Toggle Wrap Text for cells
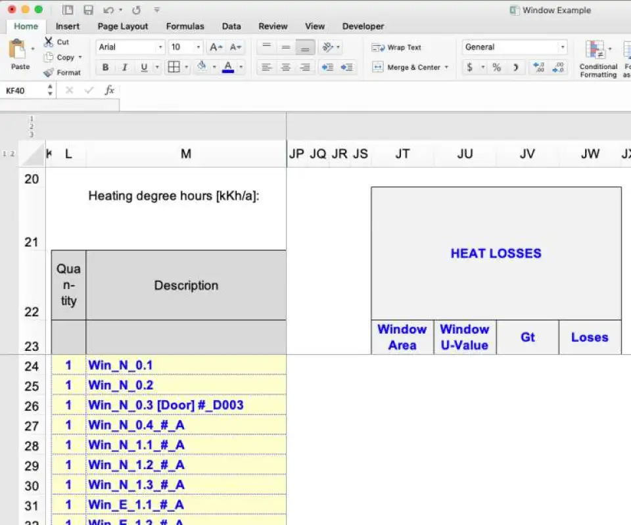This screenshot has height=525, width=631. (397, 47)
